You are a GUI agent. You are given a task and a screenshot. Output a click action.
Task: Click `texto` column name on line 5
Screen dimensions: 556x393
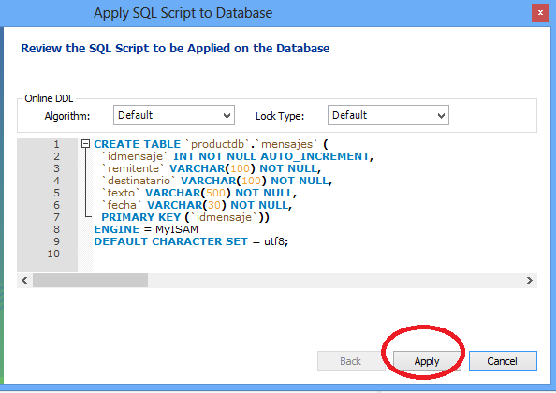tap(121, 193)
